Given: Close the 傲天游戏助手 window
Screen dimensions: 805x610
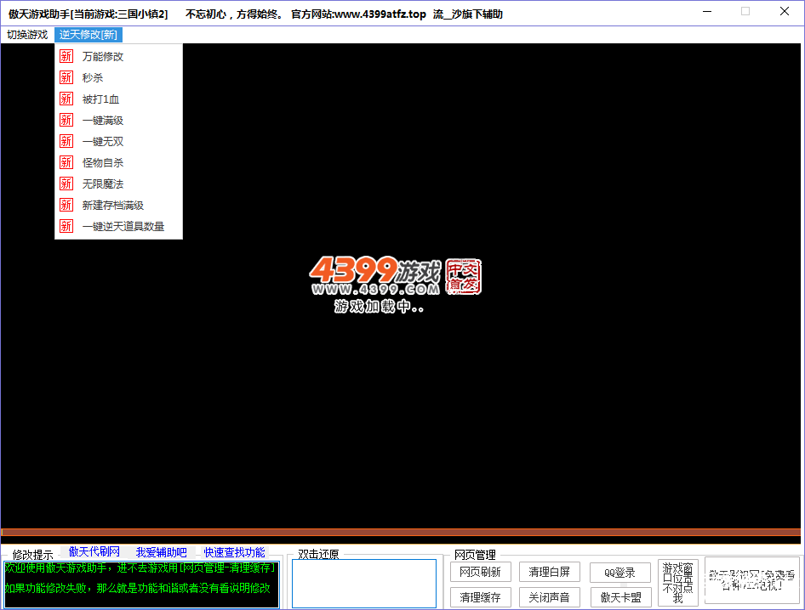Looking at the screenshot, I should pos(785,11).
